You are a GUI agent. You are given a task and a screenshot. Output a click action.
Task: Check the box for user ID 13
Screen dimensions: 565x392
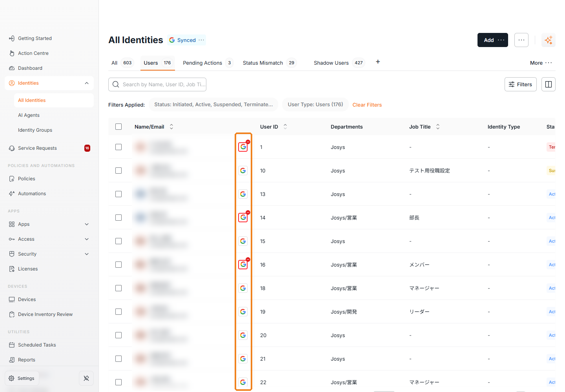(118, 194)
